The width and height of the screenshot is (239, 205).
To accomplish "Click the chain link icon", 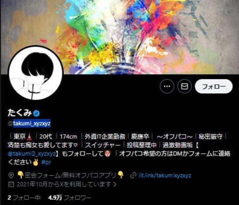I will tap(133, 176).
